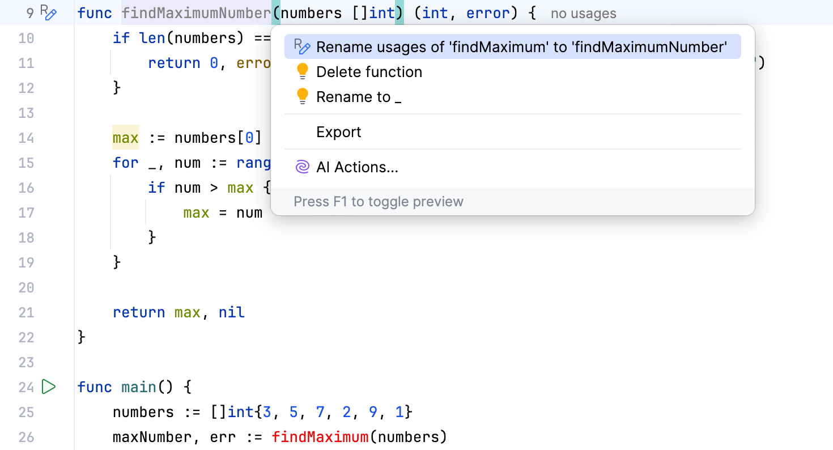This screenshot has height=450, width=833.
Task: Click 'Press F1 to toggle preview' footer
Action: 379,201
